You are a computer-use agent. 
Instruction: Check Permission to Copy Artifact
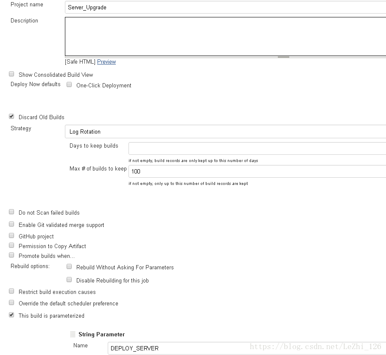click(x=11, y=245)
